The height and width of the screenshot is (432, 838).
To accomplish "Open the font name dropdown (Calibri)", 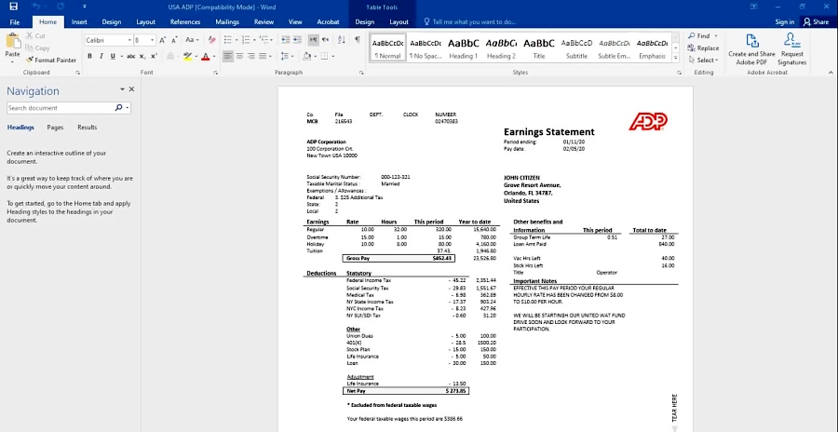I will 129,40.
